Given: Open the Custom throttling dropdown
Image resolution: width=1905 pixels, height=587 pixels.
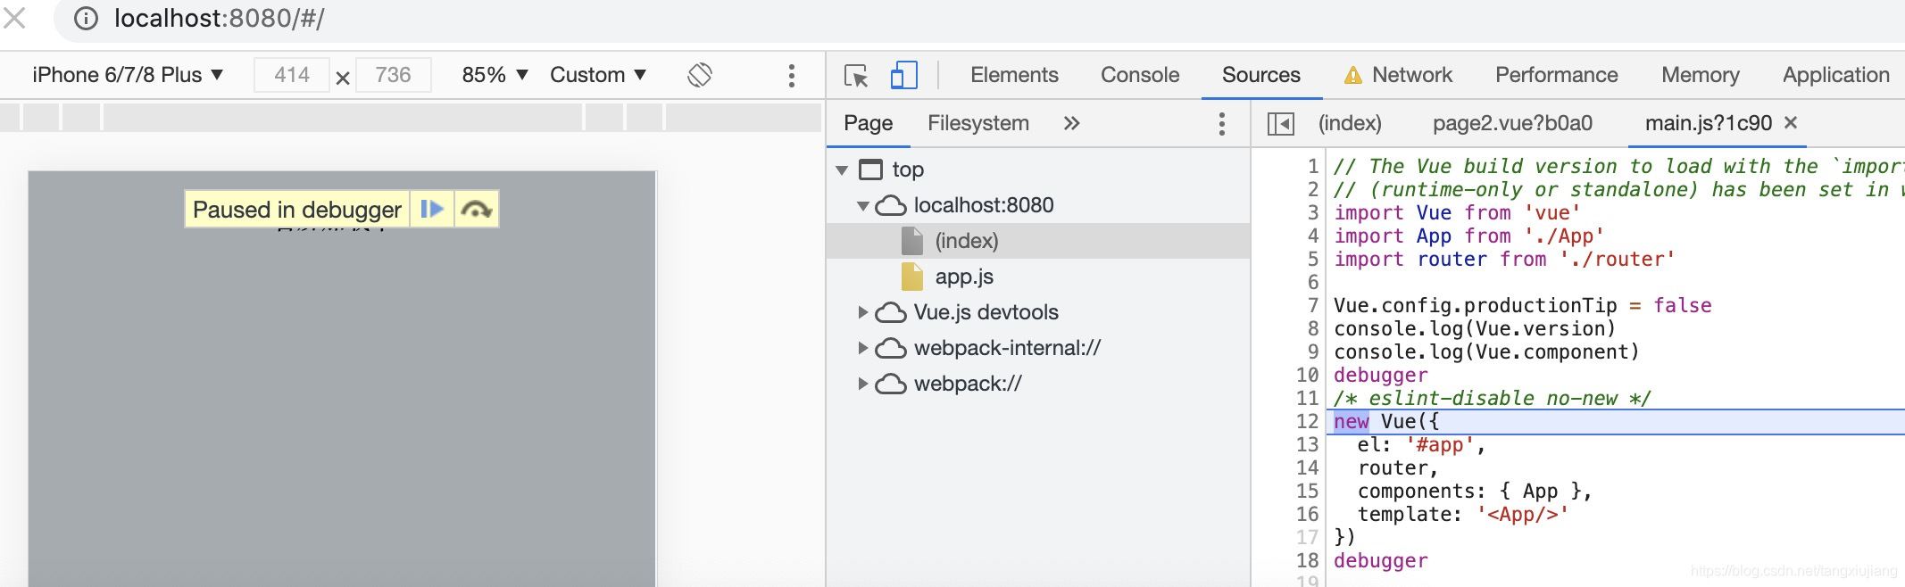Looking at the screenshot, I should pyautogui.click(x=597, y=75).
